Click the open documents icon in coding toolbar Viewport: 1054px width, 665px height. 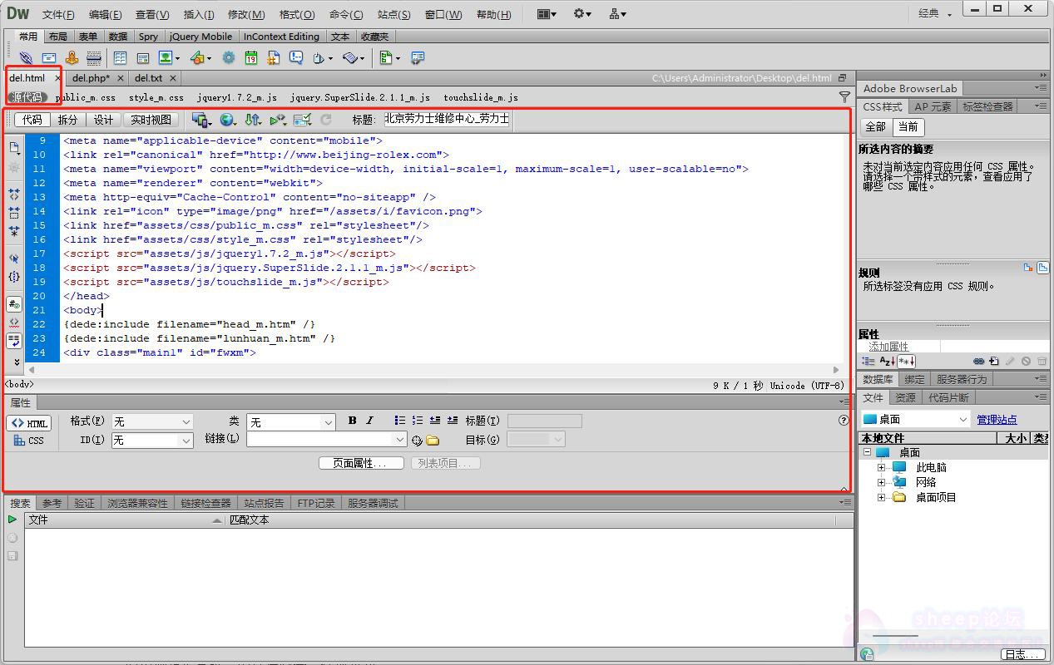coord(14,148)
